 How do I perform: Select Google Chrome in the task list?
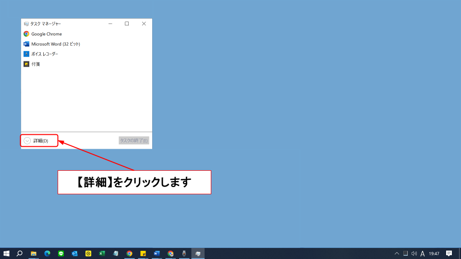point(46,34)
